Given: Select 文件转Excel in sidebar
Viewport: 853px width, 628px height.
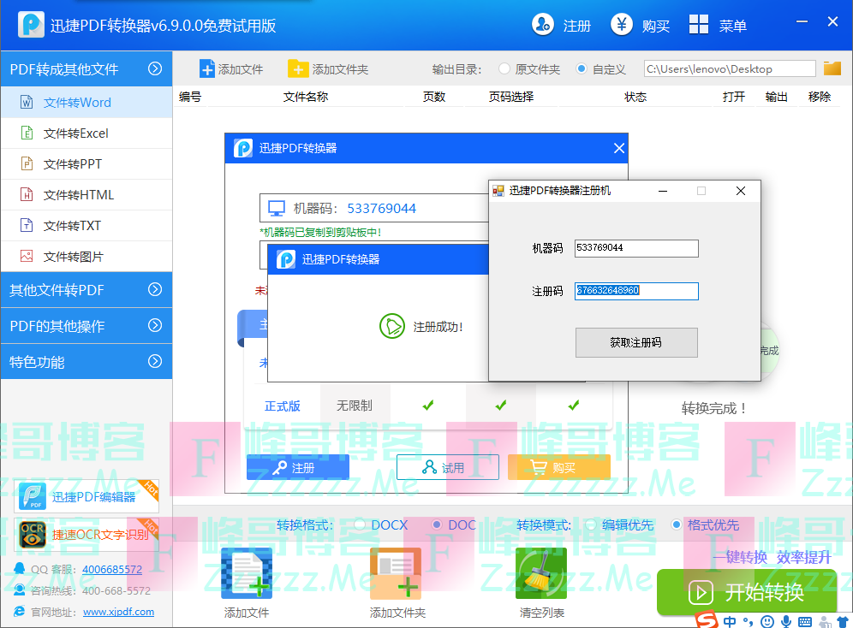Looking at the screenshot, I should tap(75, 133).
